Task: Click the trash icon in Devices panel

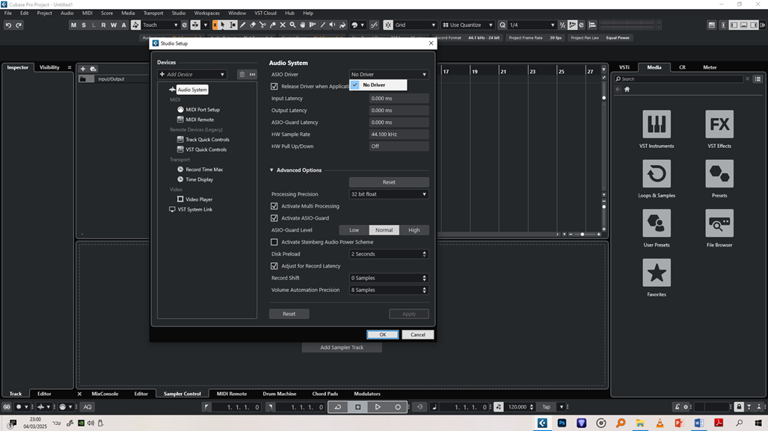Action: click(242, 75)
